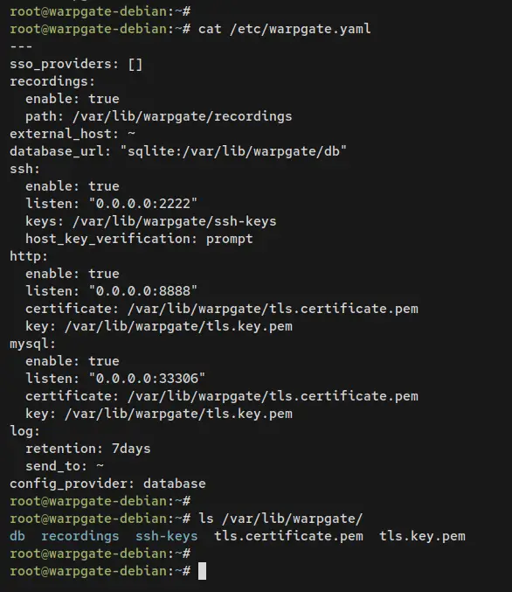Click the terminal cursor block at the last prompt
The height and width of the screenshot is (592, 512).
[202, 571]
